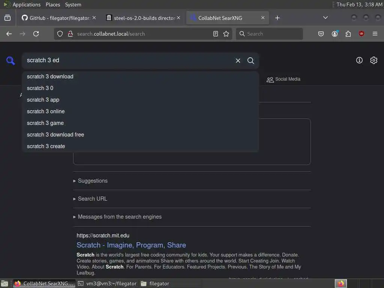Show desktop icon in bottom panel
Screen dimensions: 384x288
tap(4, 283)
